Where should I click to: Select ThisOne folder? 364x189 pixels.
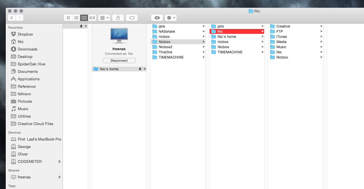click(x=178, y=52)
